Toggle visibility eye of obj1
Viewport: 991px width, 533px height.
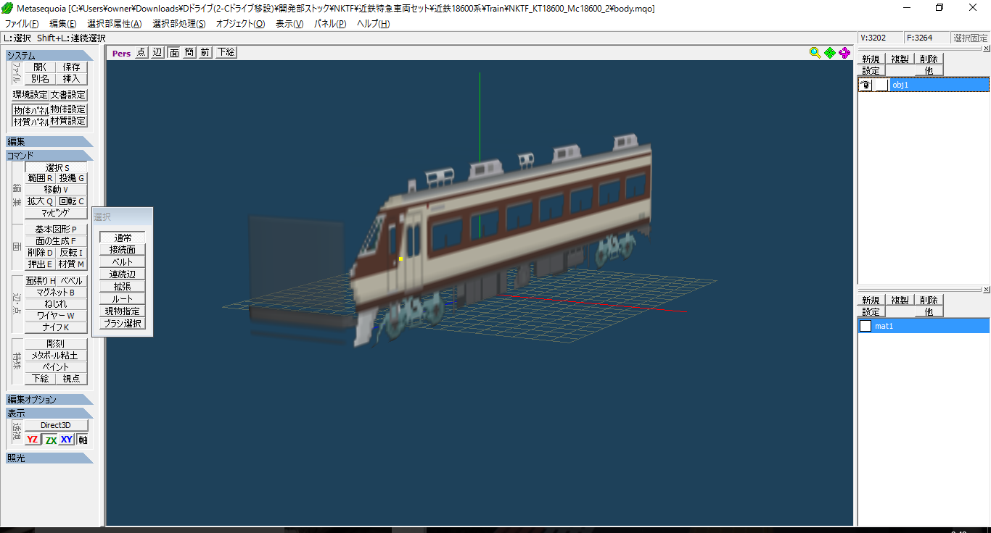tap(865, 85)
